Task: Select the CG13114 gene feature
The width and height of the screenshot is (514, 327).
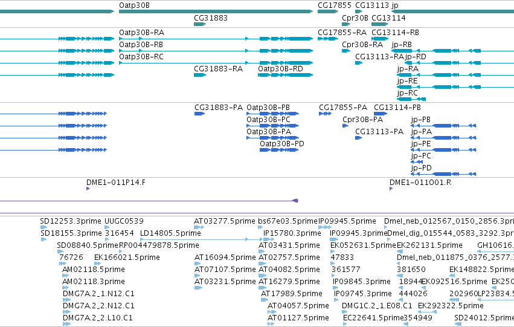Action: (x=380, y=24)
